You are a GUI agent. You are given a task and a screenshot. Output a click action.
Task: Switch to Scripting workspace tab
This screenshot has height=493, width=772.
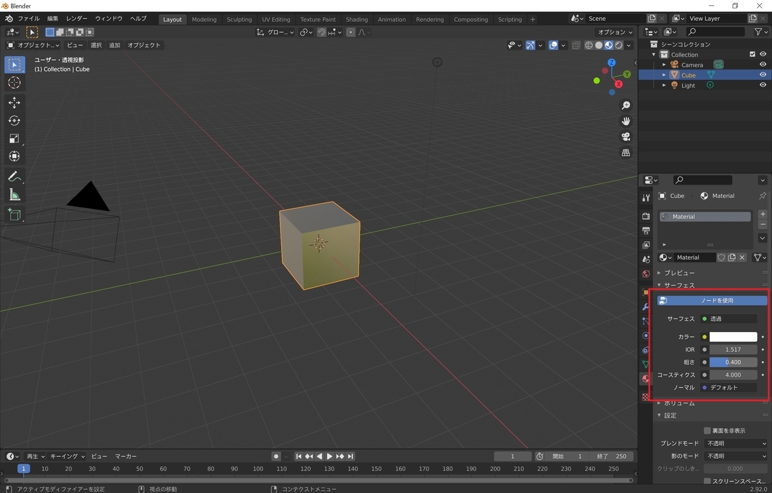click(510, 19)
